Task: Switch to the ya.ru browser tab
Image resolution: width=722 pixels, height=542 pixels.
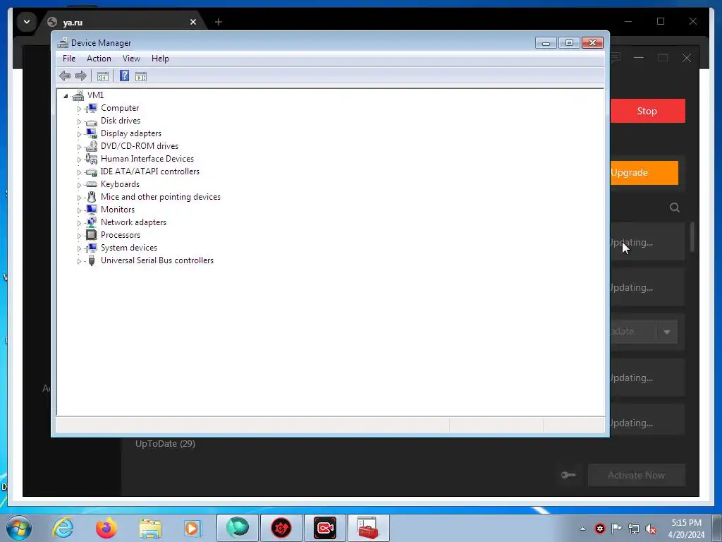Action: pos(122,22)
